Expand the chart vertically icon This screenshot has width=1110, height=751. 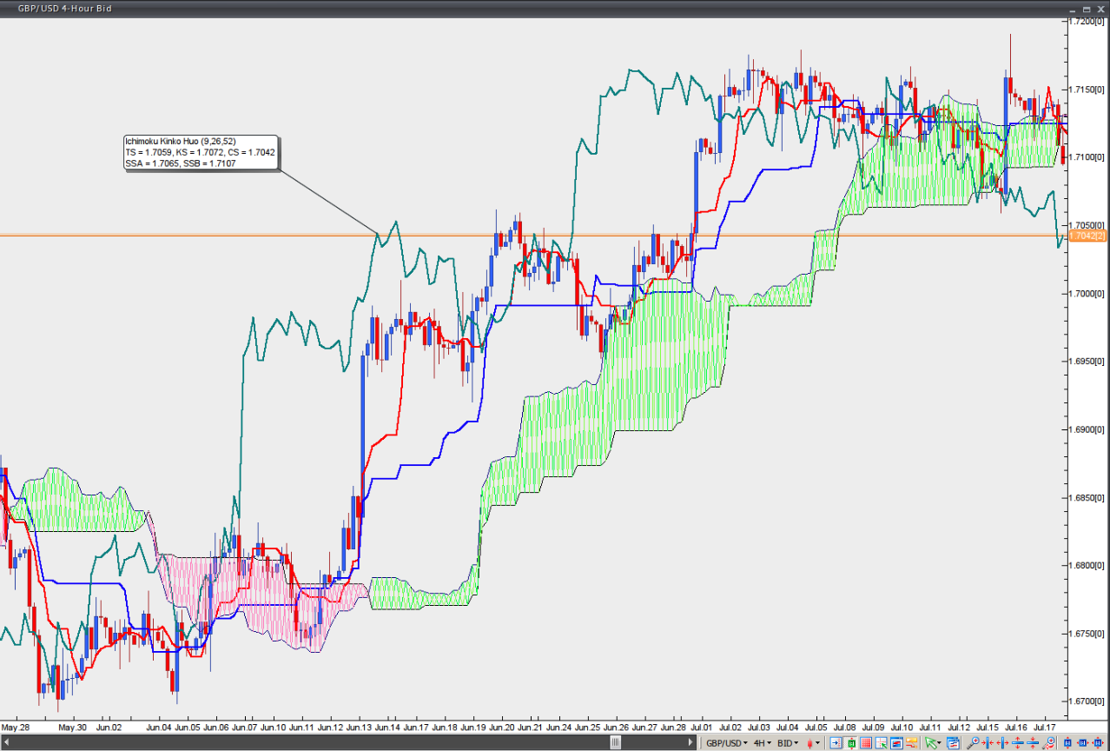pyautogui.click(x=1017, y=742)
